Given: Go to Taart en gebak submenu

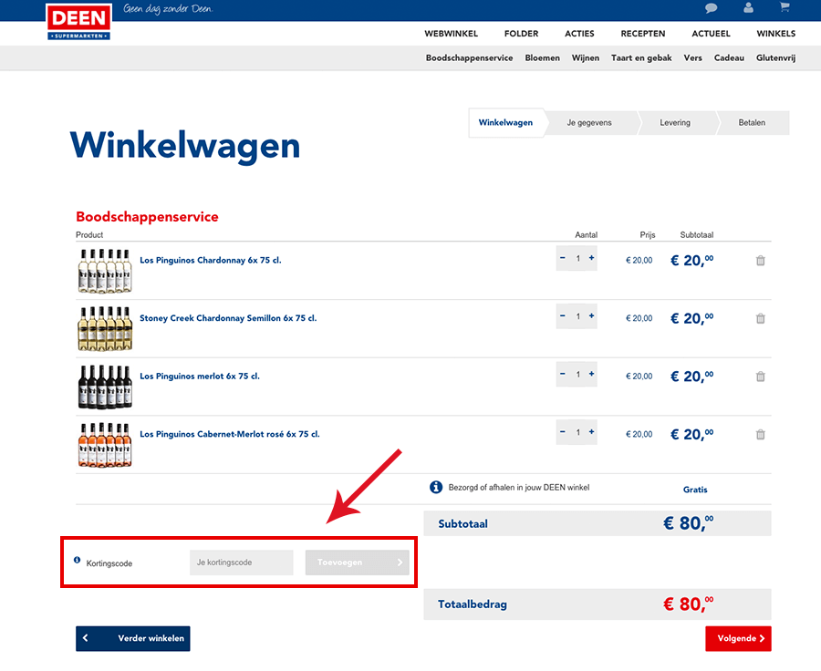Looking at the screenshot, I should 641,58.
